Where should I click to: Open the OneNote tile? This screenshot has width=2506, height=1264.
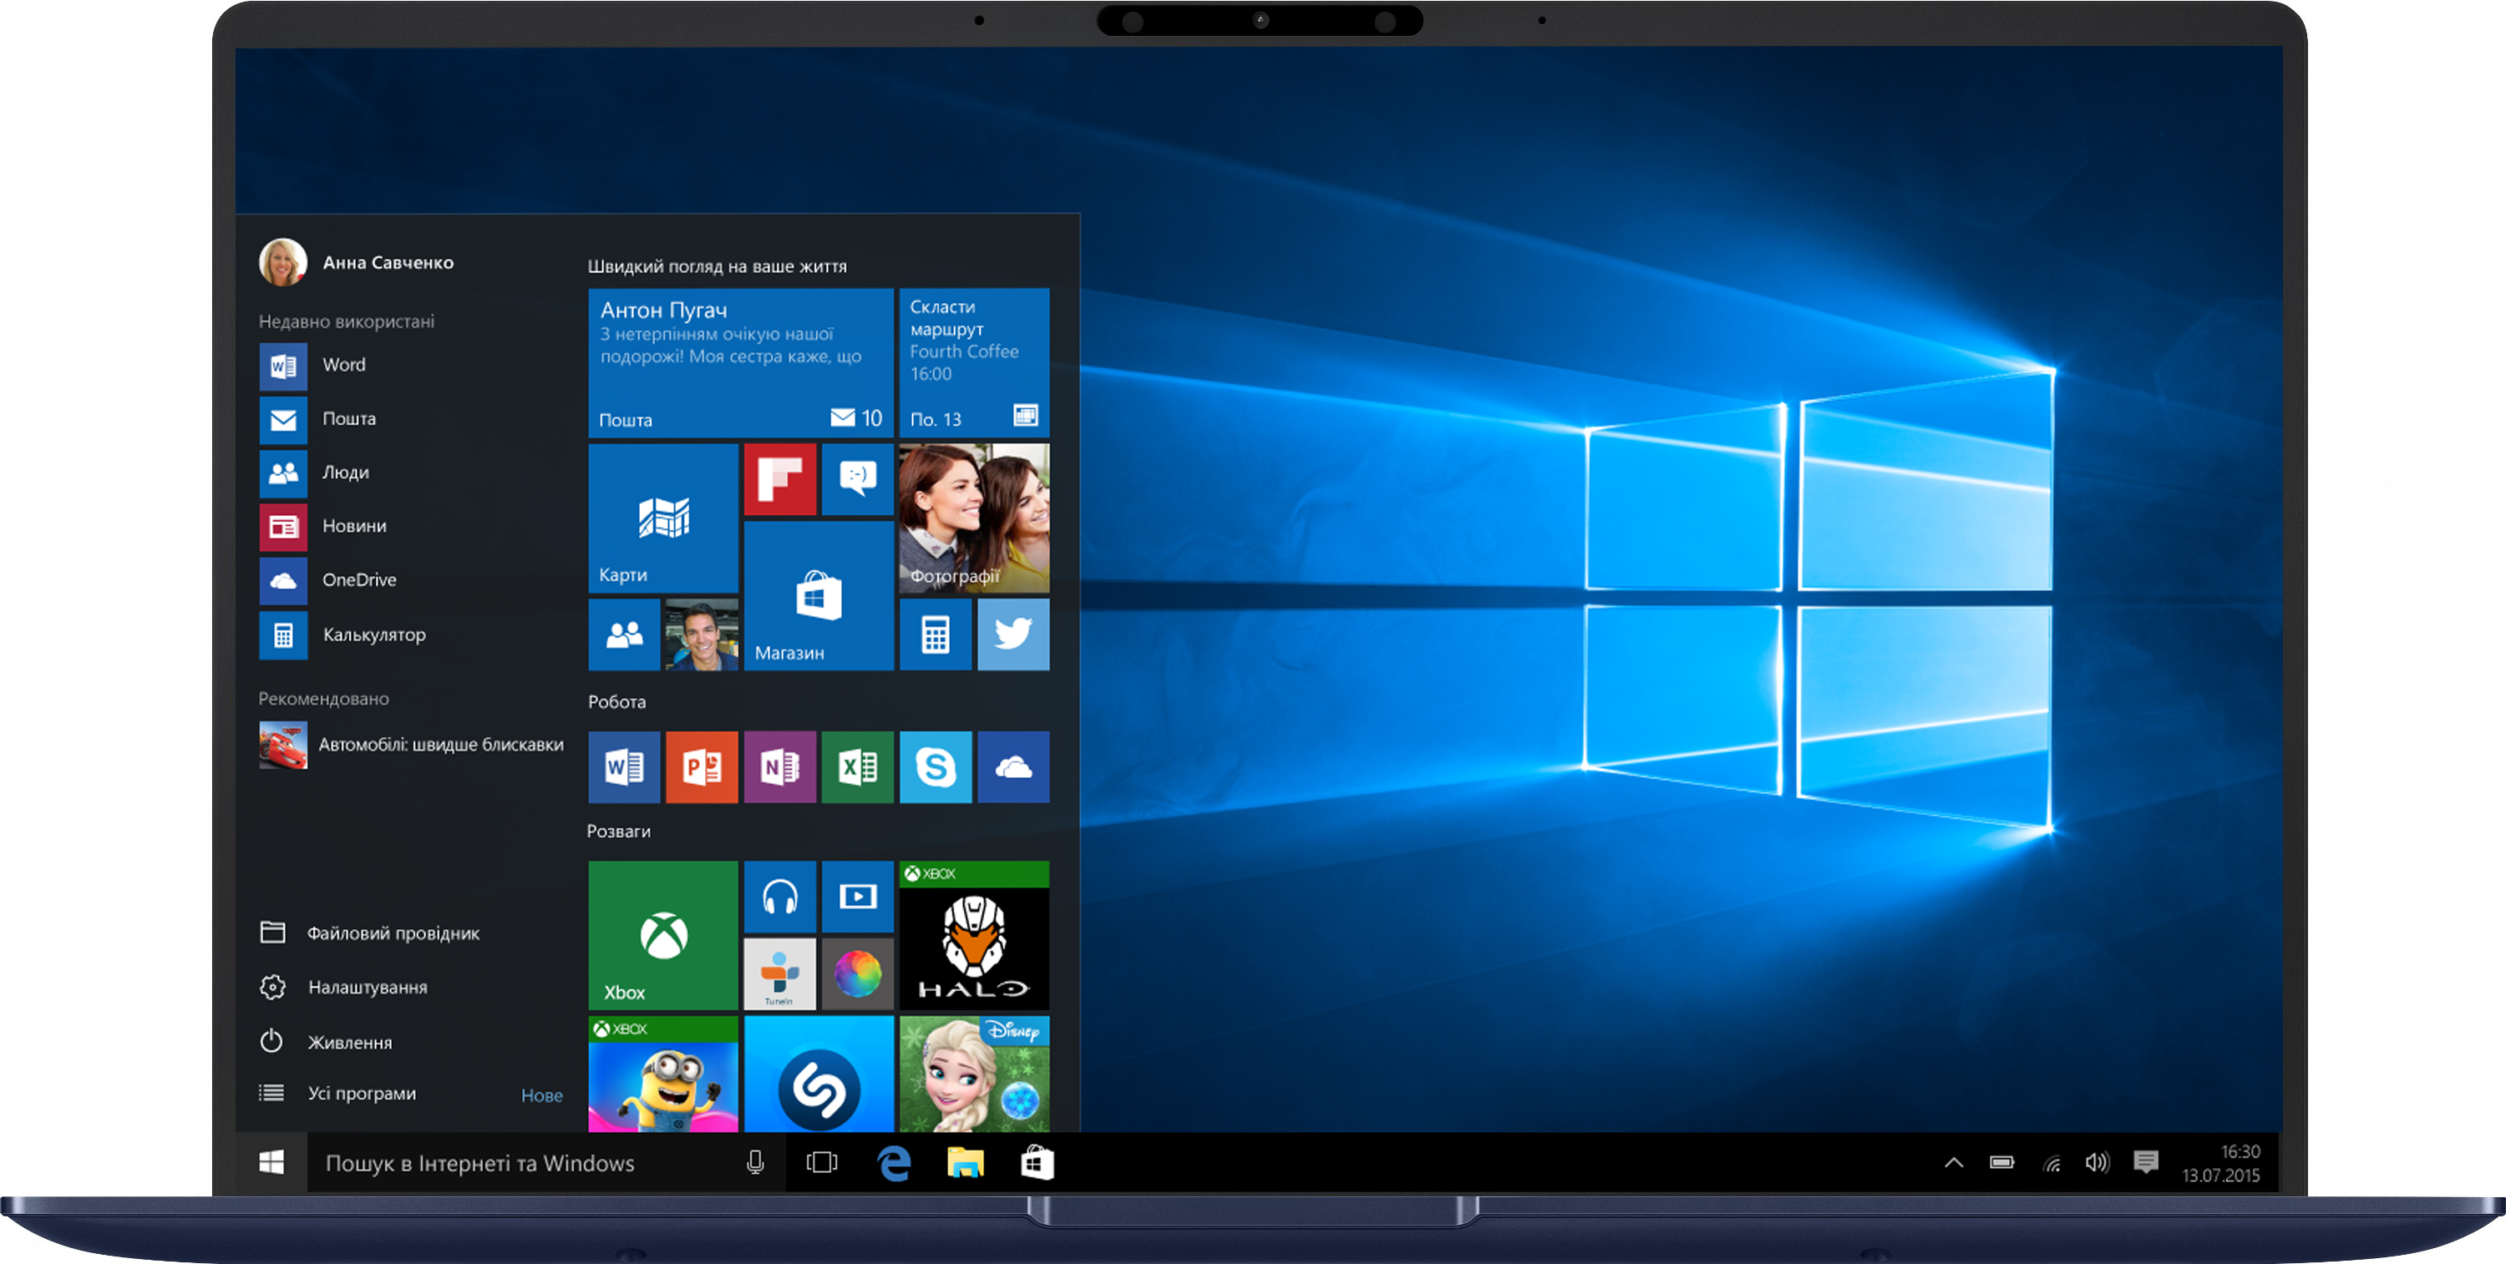(779, 767)
